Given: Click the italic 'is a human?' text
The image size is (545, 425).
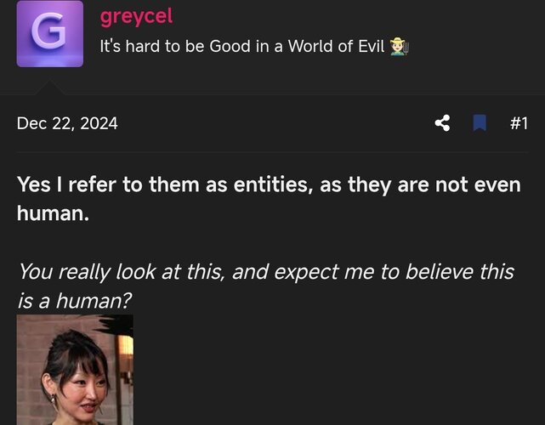Looking at the screenshot, I should (74, 300).
